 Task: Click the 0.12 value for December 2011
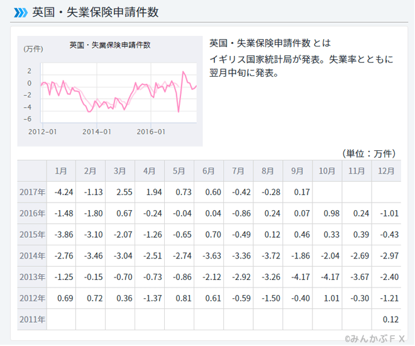(x=390, y=320)
